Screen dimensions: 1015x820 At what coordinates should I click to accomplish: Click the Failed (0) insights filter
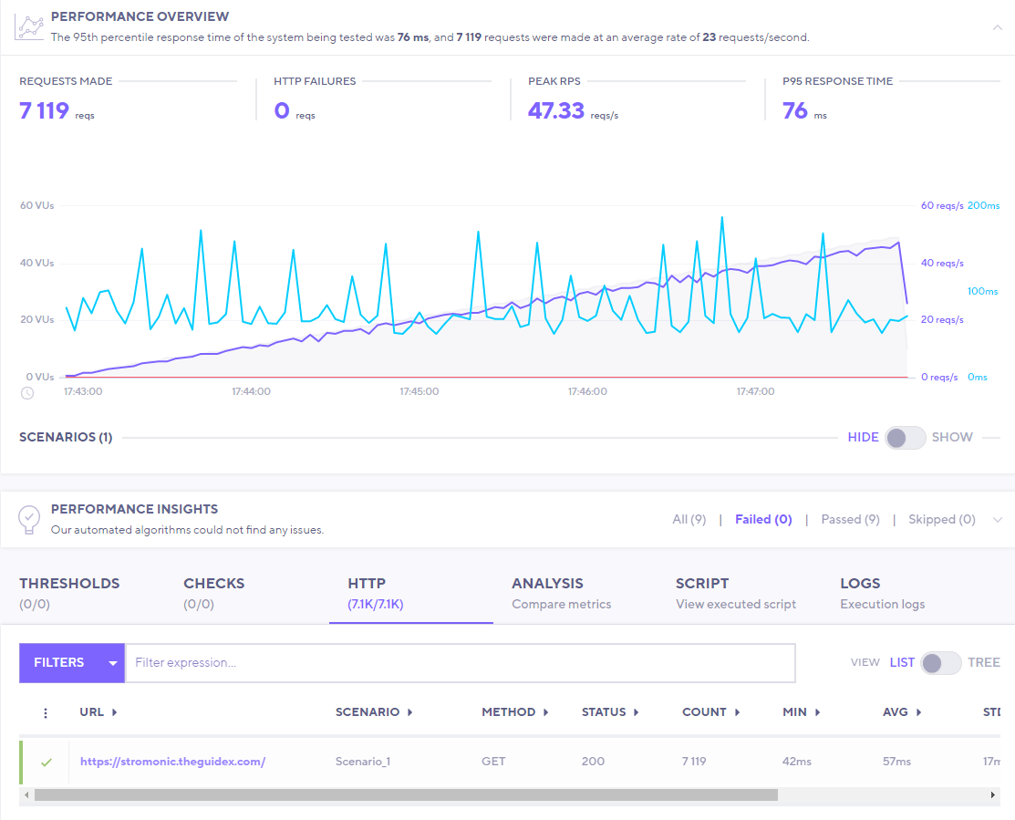point(762,519)
